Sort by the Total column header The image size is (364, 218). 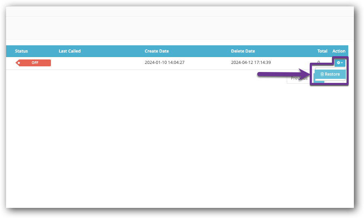(322, 51)
